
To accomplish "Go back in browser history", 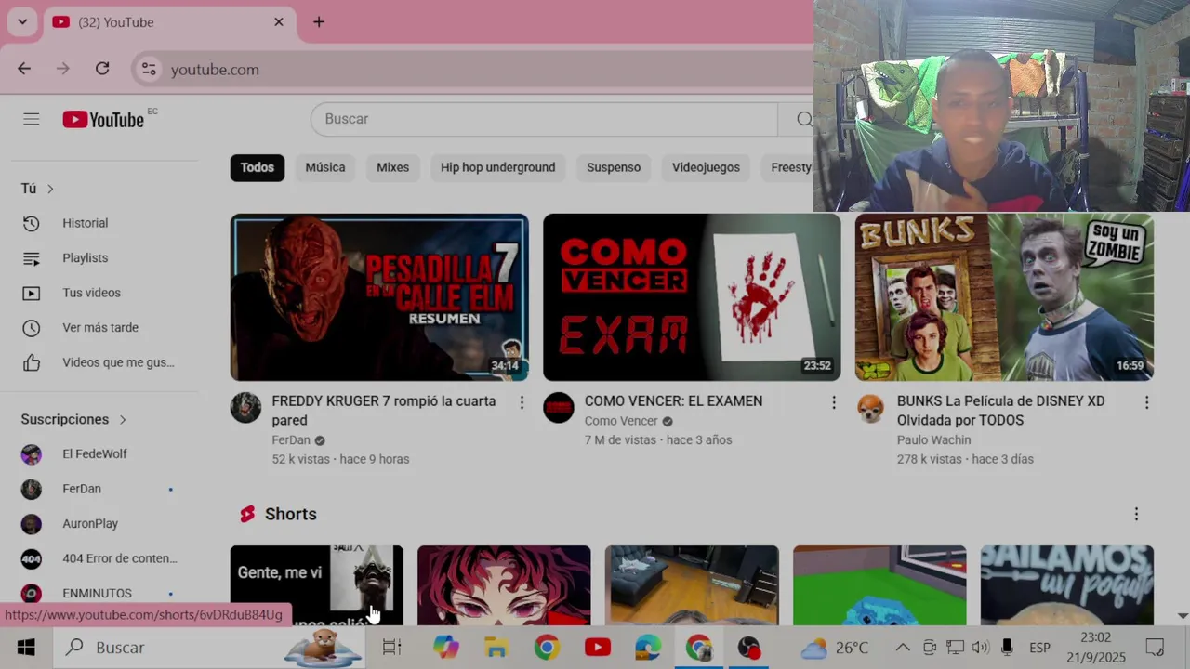I will pyautogui.click(x=24, y=69).
